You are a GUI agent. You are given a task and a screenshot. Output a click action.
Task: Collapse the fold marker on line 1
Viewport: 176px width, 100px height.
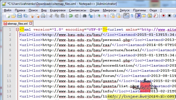[x=17, y=30]
